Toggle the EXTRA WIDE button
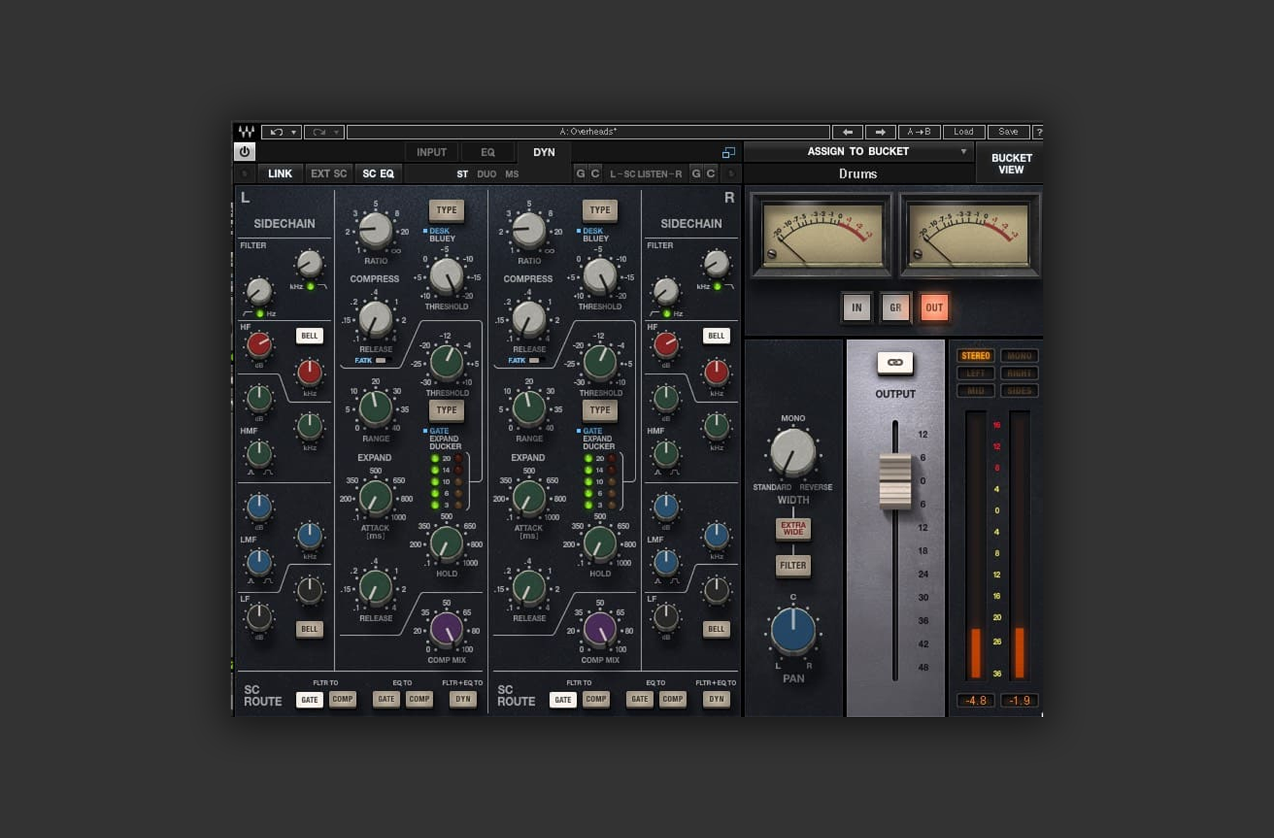 (793, 529)
